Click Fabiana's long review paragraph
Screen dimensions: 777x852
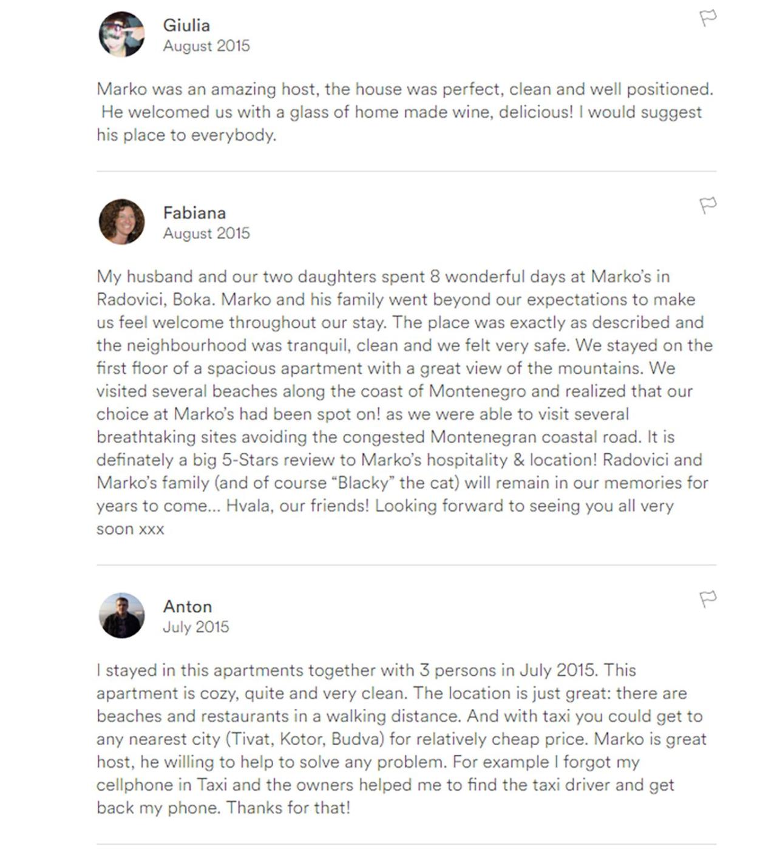[404, 402]
